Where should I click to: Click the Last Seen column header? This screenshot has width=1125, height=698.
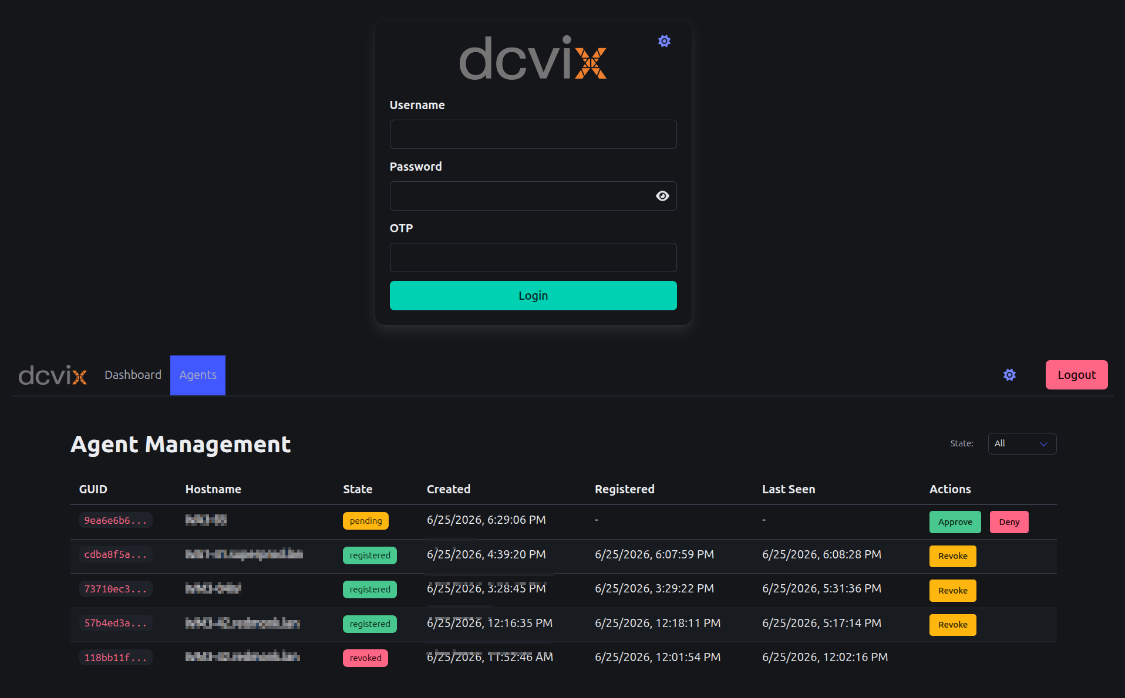789,489
